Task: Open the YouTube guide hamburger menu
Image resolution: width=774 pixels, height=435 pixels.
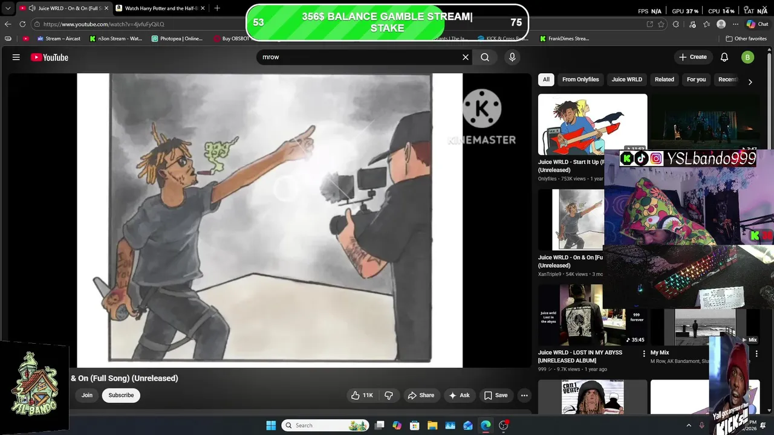Action: point(16,57)
